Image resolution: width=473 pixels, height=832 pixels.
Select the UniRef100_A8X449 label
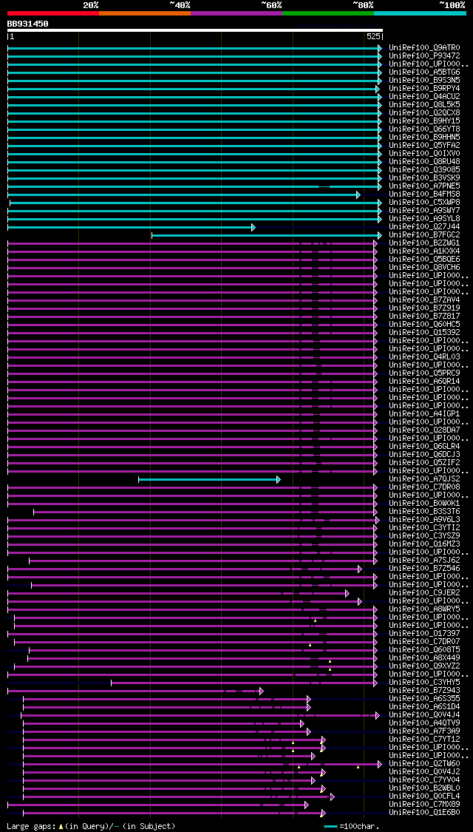coord(424,658)
